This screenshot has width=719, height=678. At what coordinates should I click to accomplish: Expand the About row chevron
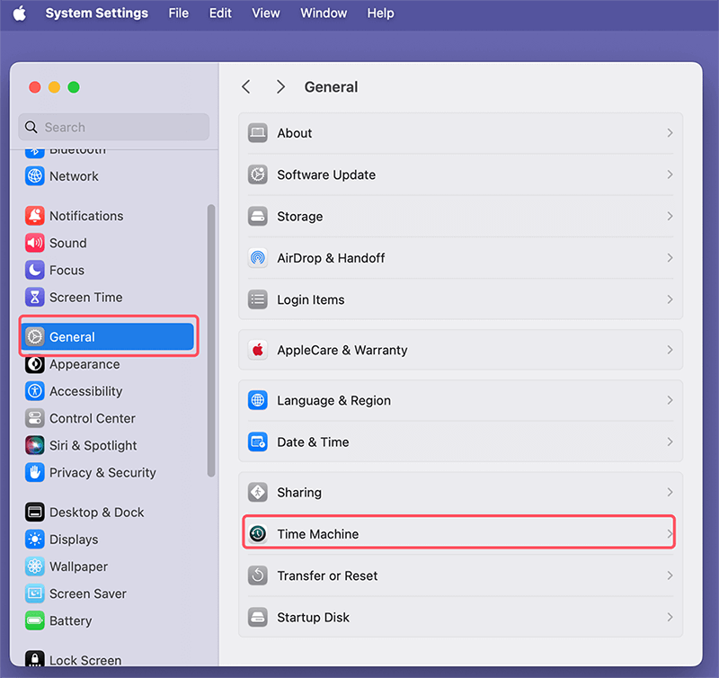pyautogui.click(x=670, y=133)
